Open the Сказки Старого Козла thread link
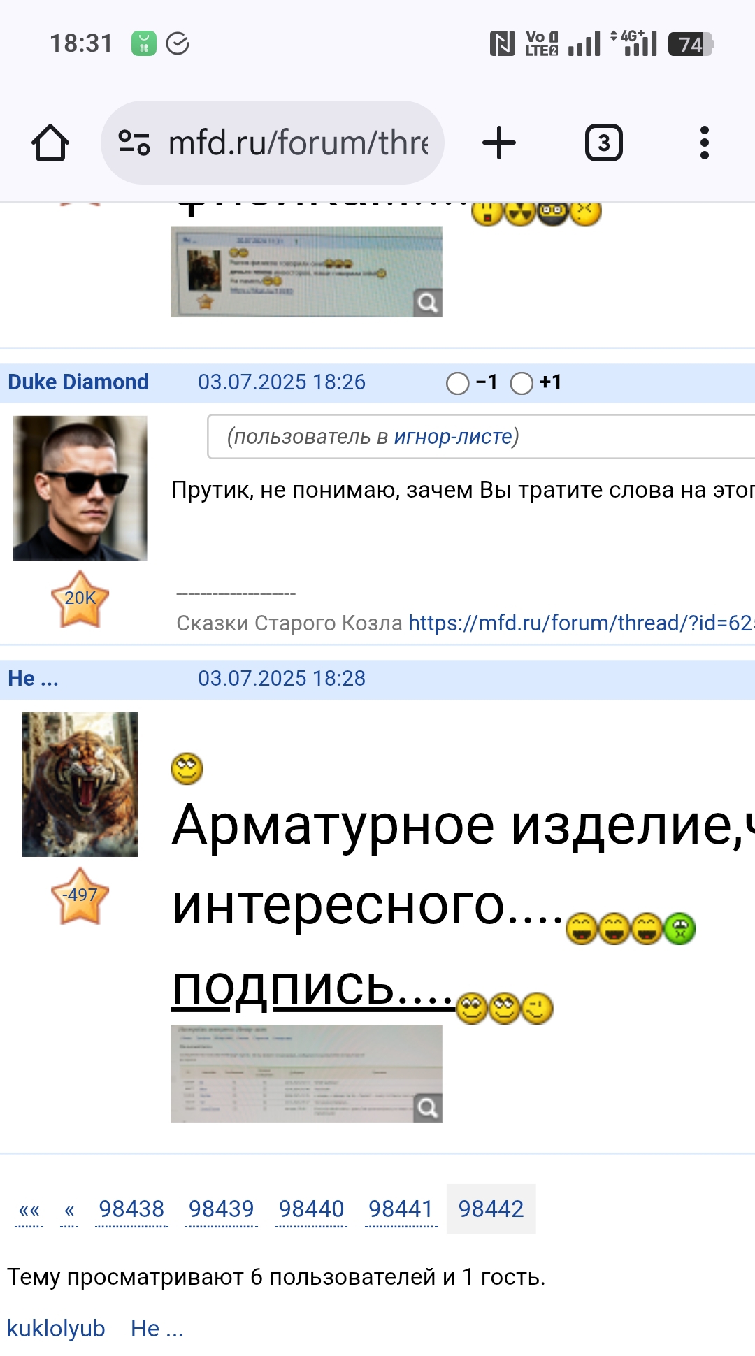The image size is (755, 1356). 582,623
